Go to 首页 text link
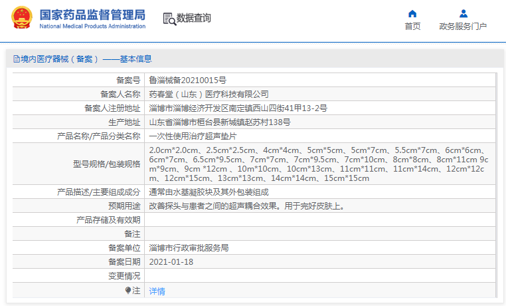This screenshot has height=306, width=506. click(x=413, y=26)
